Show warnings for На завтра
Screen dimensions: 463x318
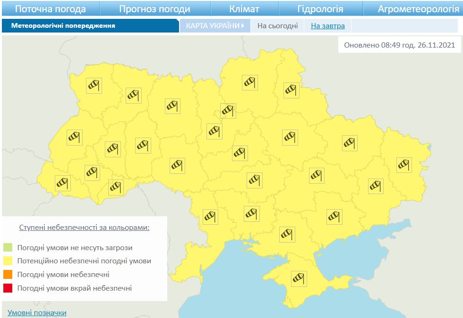pos(327,26)
